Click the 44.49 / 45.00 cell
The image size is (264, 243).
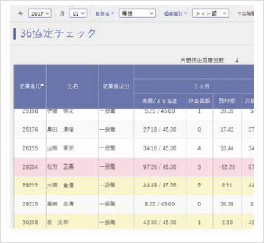tap(160, 185)
